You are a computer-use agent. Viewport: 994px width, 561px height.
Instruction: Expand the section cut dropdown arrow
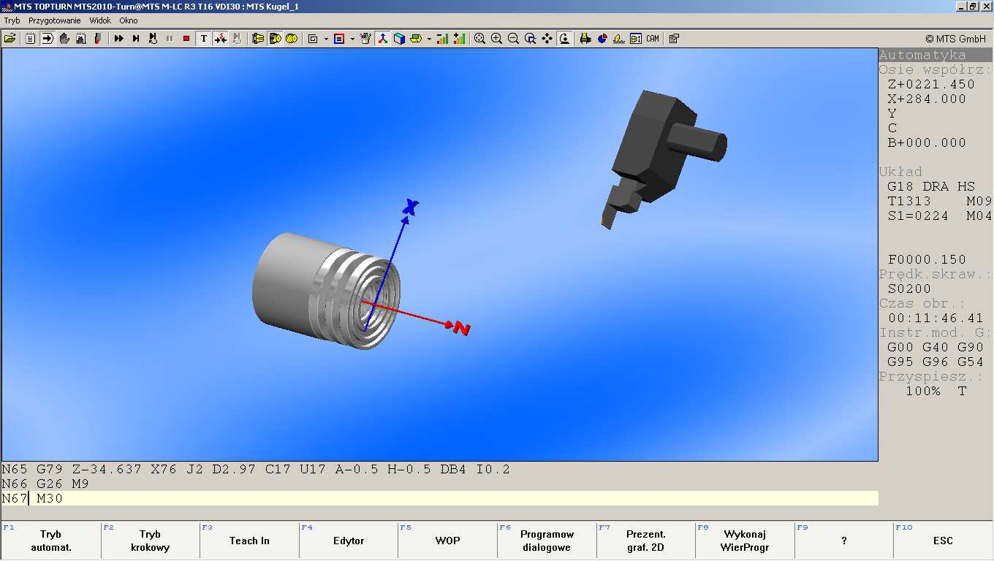[429, 39]
